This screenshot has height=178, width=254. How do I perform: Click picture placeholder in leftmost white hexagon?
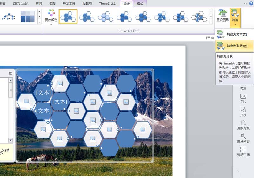(x=26, y=102)
